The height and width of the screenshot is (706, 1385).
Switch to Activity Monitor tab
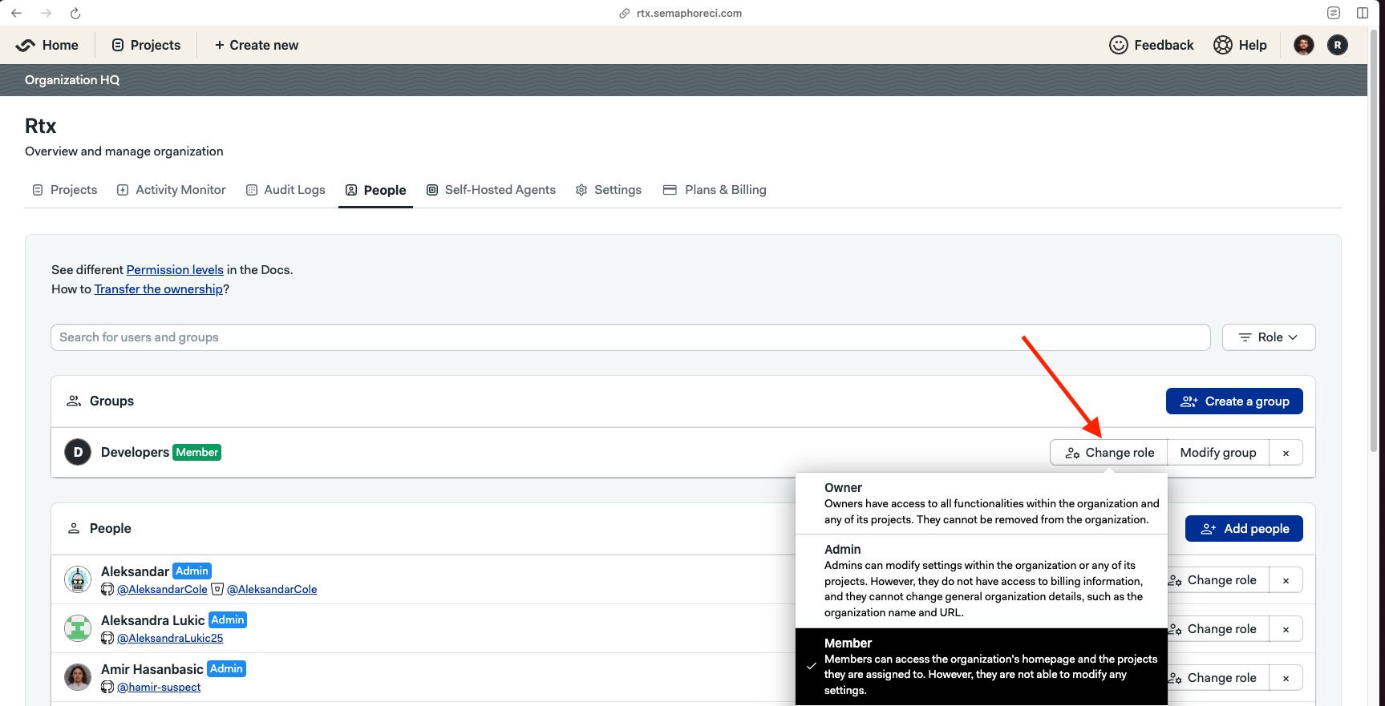172,190
